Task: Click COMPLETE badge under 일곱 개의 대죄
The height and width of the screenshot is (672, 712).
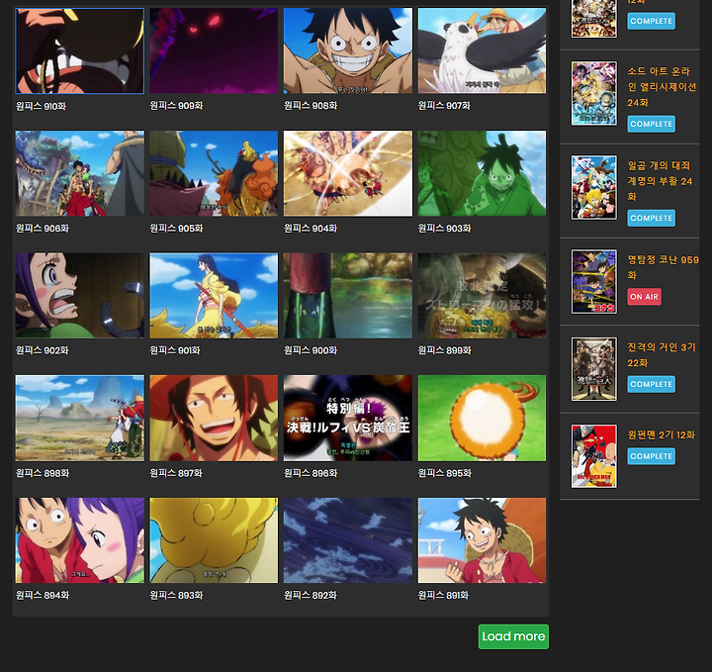Action: [x=651, y=218]
